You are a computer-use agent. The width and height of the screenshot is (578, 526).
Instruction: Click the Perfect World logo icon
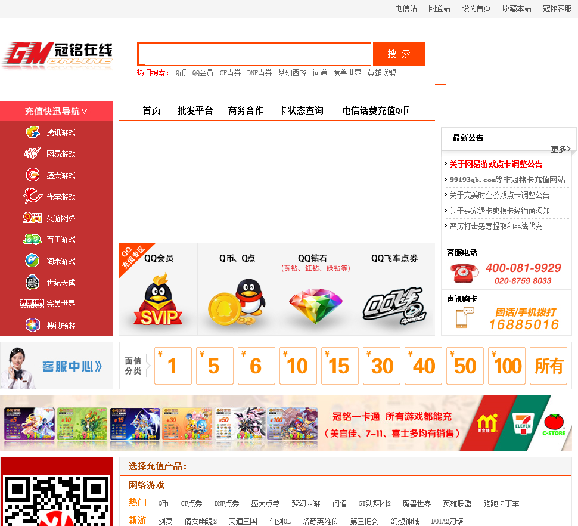tap(32, 304)
